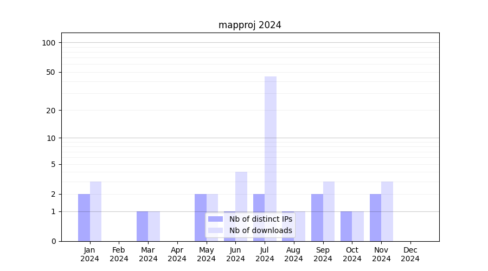Select the "Nb of downloads" legend label

click(260, 230)
